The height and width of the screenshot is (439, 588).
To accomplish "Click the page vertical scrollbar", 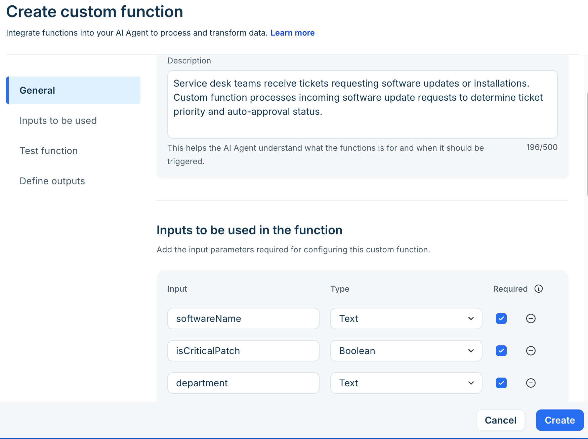I will tap(587, 144).
